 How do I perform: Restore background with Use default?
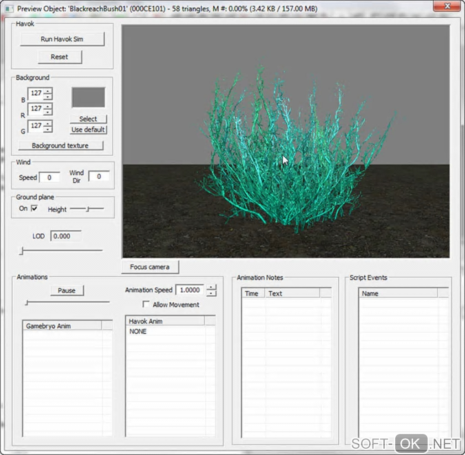[88, 129]
